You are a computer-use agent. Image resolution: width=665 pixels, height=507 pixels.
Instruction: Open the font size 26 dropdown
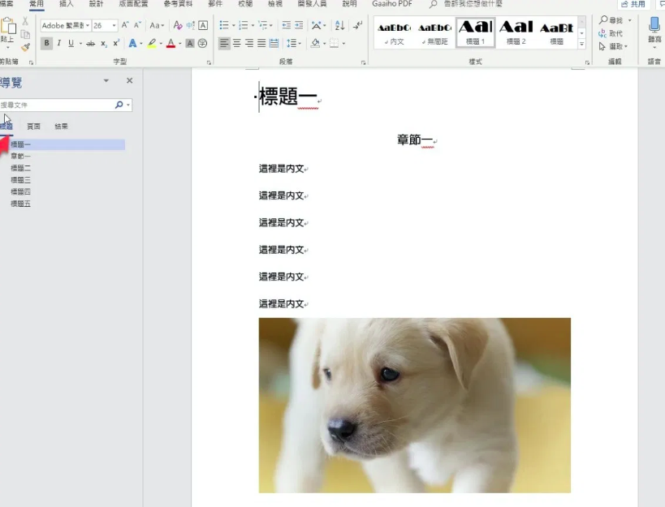[x=114, y=25]
